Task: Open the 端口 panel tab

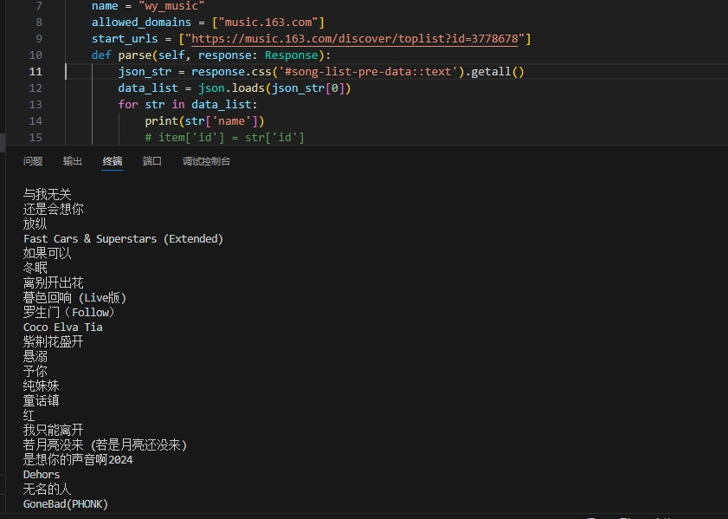Action: pyautogui.click(x=151, y=161)
